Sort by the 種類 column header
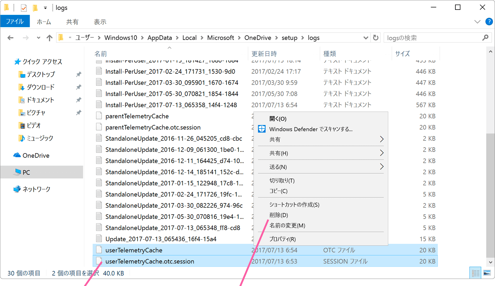 [x=330, y=54]
